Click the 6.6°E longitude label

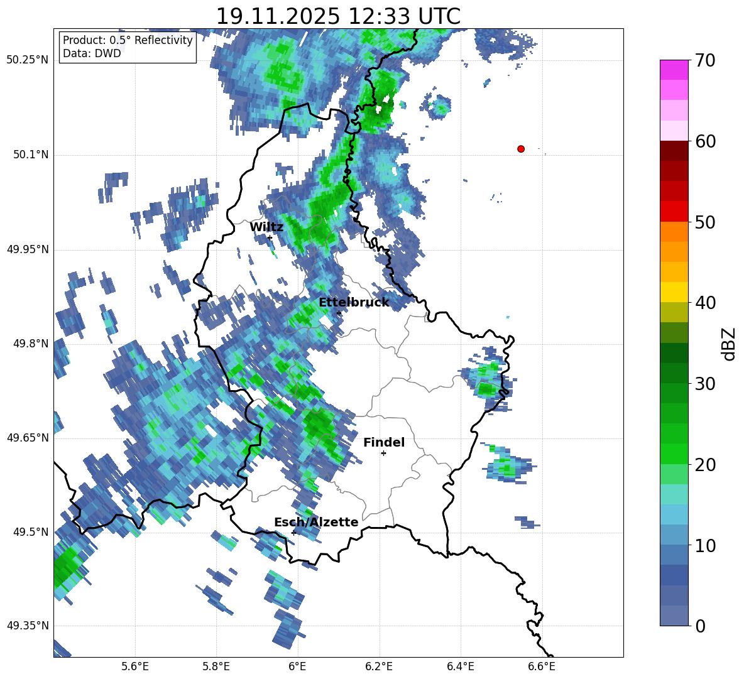[542, 666]
